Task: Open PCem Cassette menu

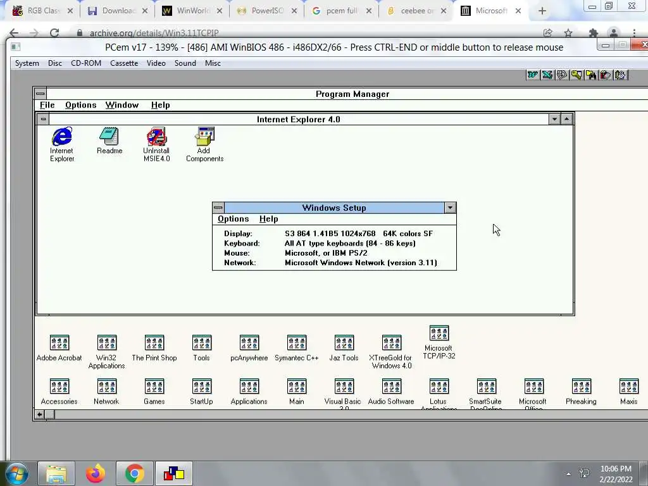Action: tap(124, 63)
